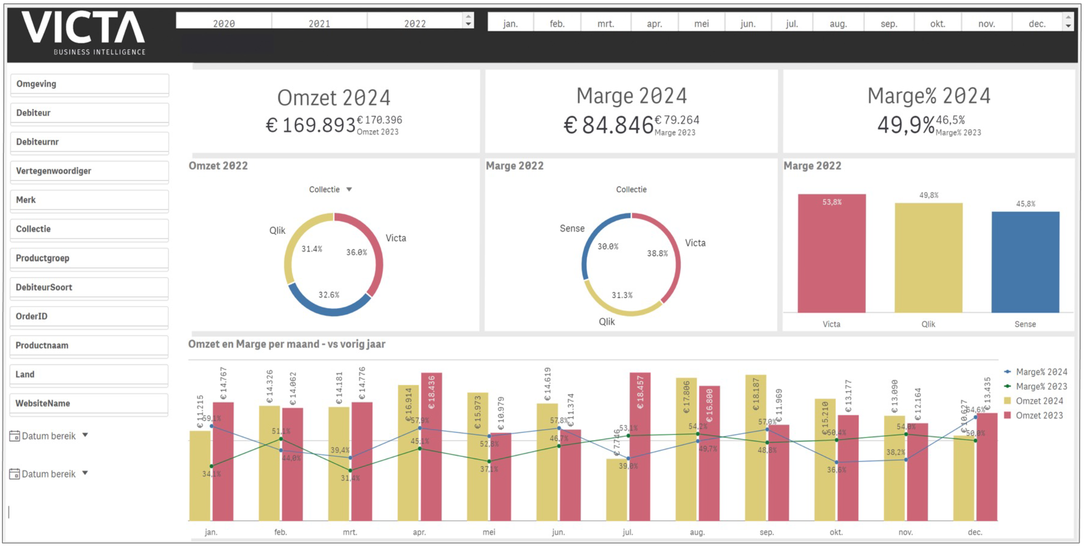Select mei in the month filter
The height and width of the screenshot is (548, 1084).
click(x=702, y=23)
